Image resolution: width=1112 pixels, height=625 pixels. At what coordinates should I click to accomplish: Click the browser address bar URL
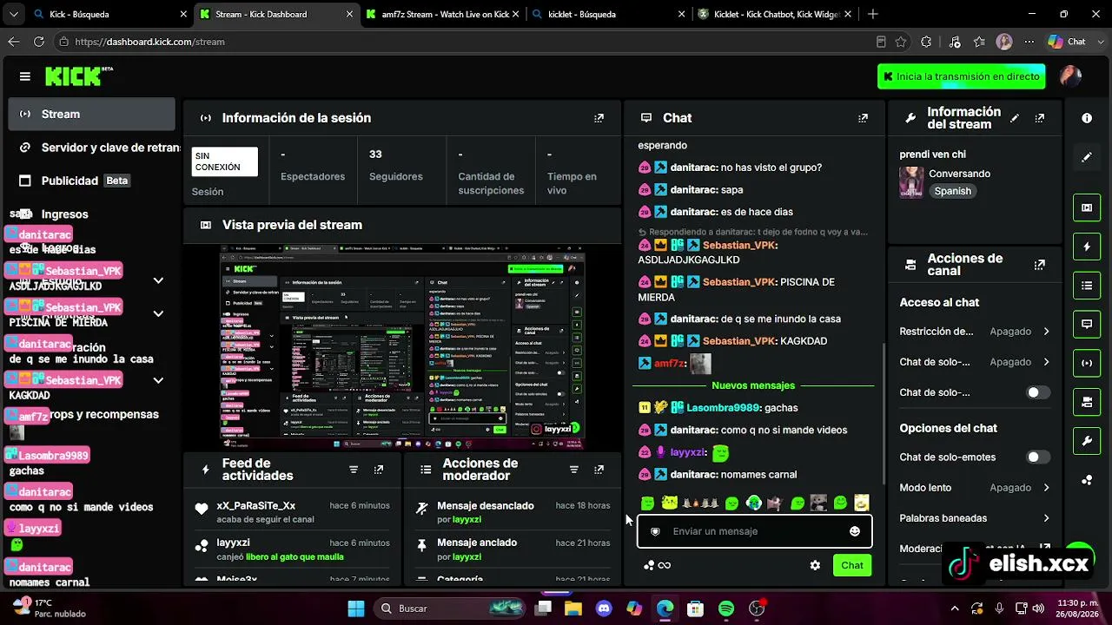coord(149,42)
